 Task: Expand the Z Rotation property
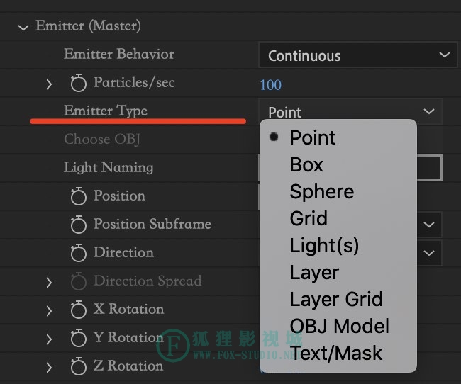pyautogui.click(x=49, y=368)
